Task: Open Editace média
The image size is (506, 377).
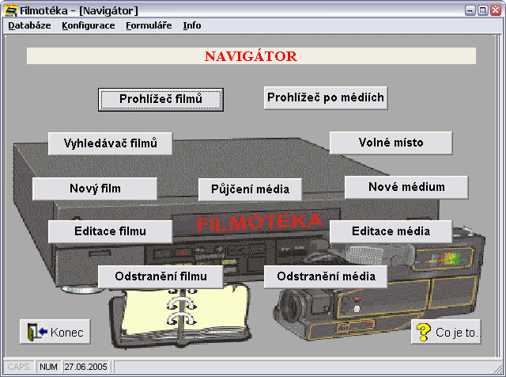Action: click(391, 231)
